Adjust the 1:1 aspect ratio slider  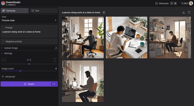[x=29, y=64]
